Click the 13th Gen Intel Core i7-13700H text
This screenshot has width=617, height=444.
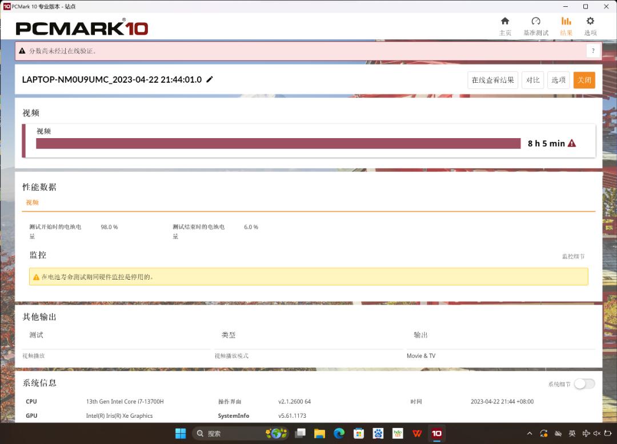point(125,402)
